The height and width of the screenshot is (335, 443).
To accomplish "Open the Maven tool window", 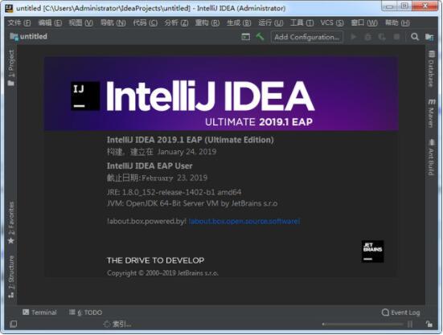I will tap(432, 113).
